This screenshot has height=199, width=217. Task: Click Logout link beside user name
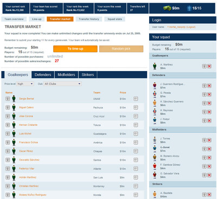click(x=191, y=27)
